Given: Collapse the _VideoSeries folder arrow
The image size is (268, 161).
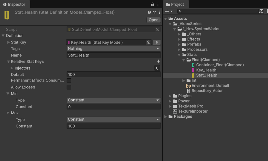Looking at the screenshot, I should pos(170,24).
